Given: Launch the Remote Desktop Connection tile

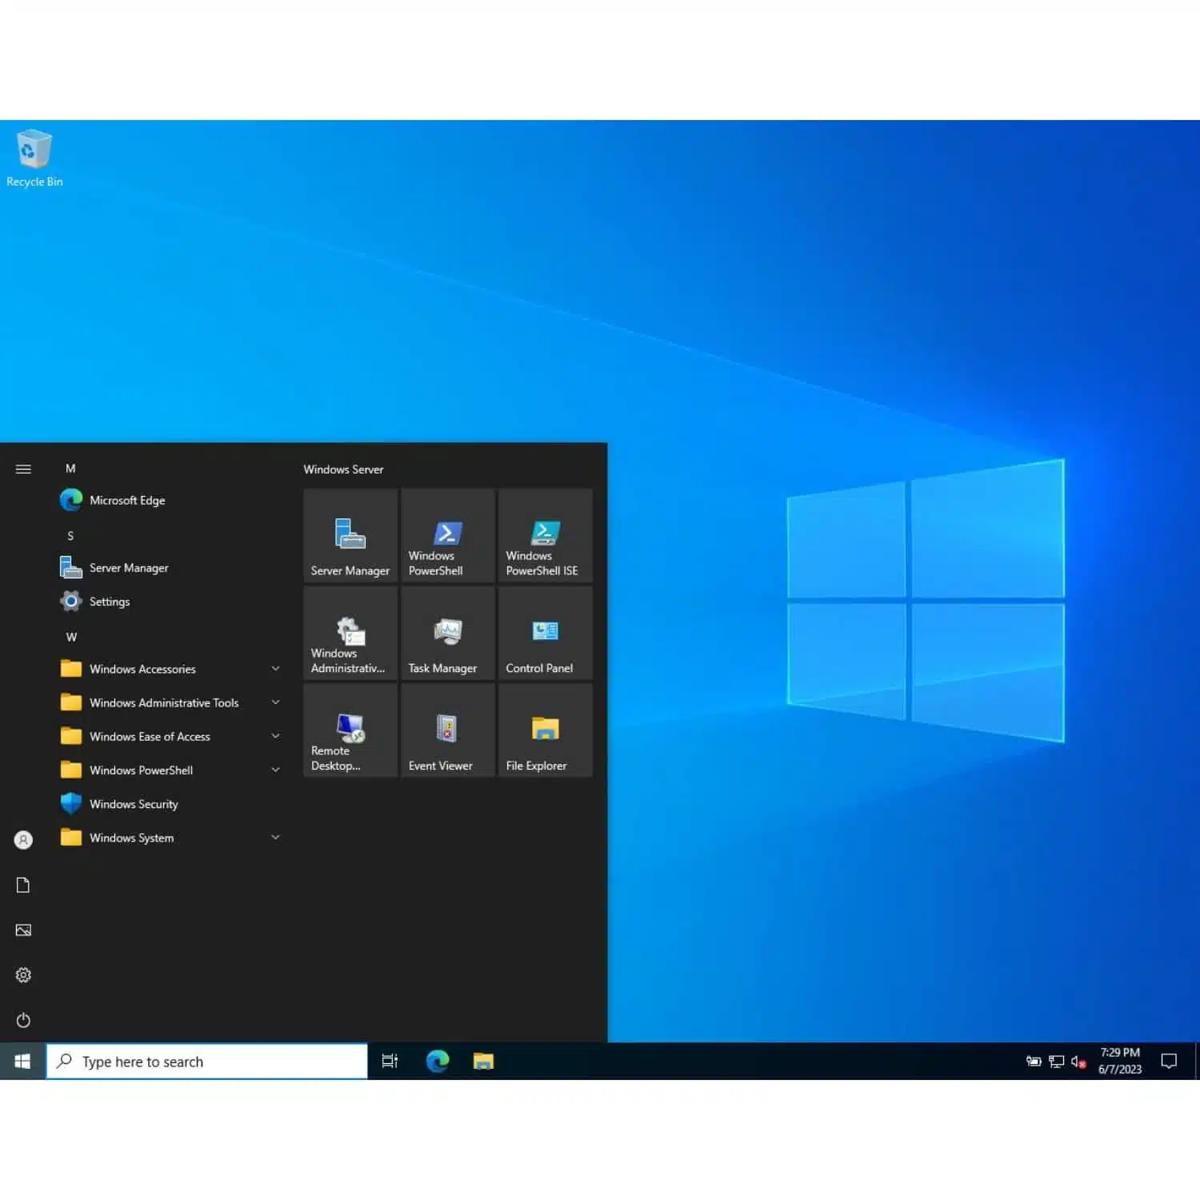Looking at the screenshot, I should coord(350,730).
